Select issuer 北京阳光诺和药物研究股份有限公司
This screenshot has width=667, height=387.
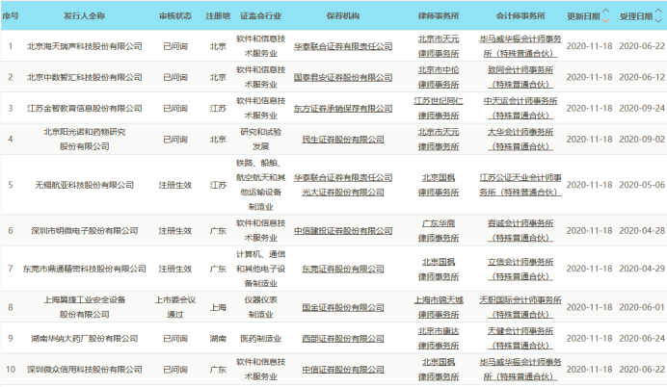point(84,140)
